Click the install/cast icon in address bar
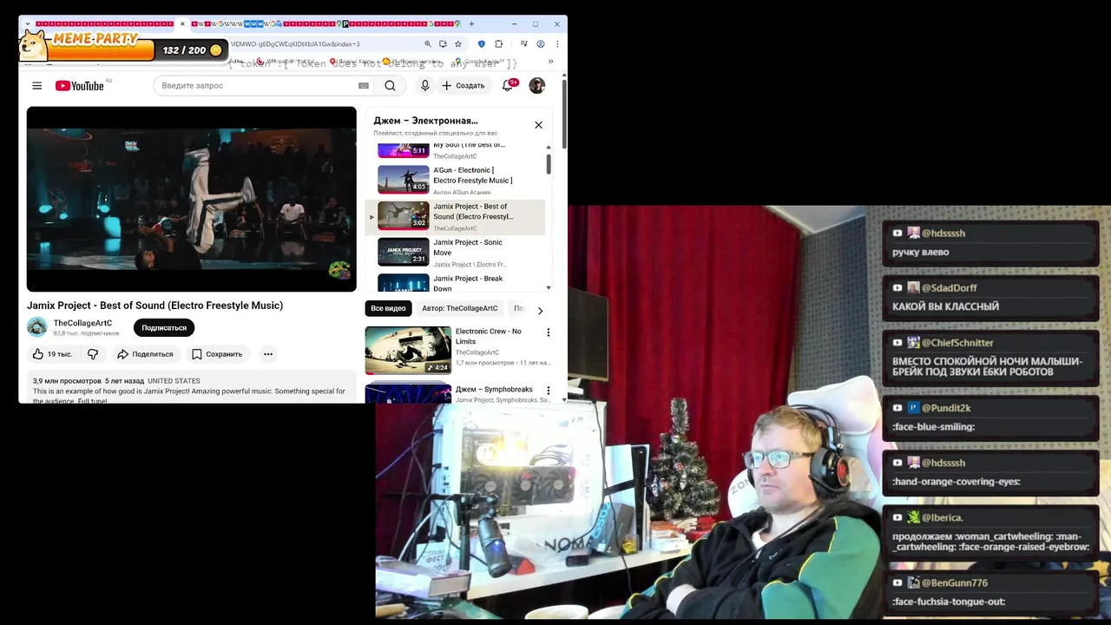The height and width of the screenshot is (625, 1111). [x=443, y=43]
